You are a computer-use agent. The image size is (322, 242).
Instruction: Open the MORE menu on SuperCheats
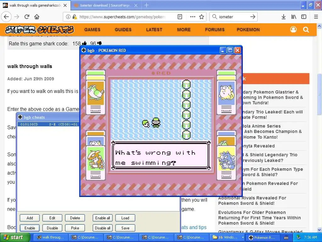pyautogui.click(x=184, y=30)
